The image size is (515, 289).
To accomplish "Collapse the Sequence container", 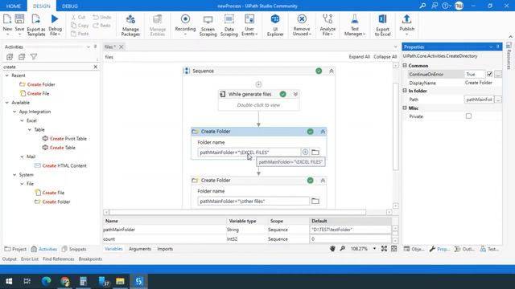I will coord(331,71).
